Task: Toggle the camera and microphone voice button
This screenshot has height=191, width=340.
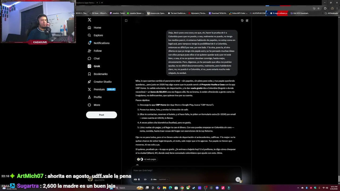Action: tap(137, 179)
